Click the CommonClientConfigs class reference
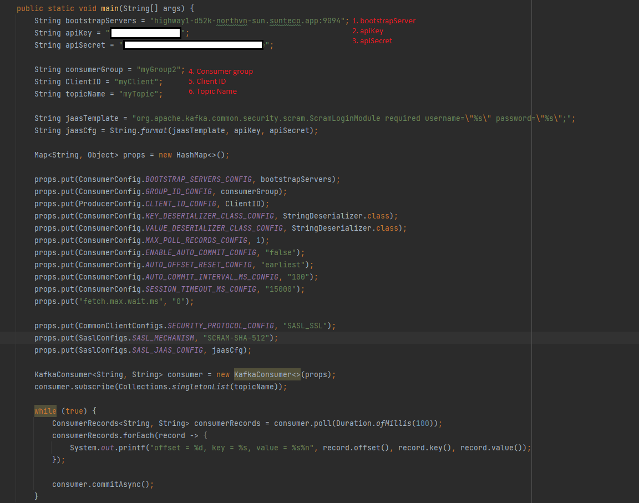 pos(120,326)
